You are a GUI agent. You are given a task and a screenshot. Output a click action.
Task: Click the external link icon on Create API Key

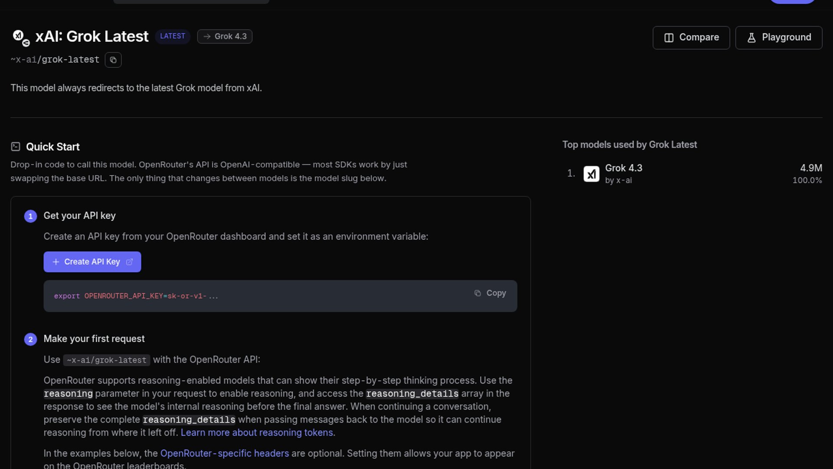(129, 262)
